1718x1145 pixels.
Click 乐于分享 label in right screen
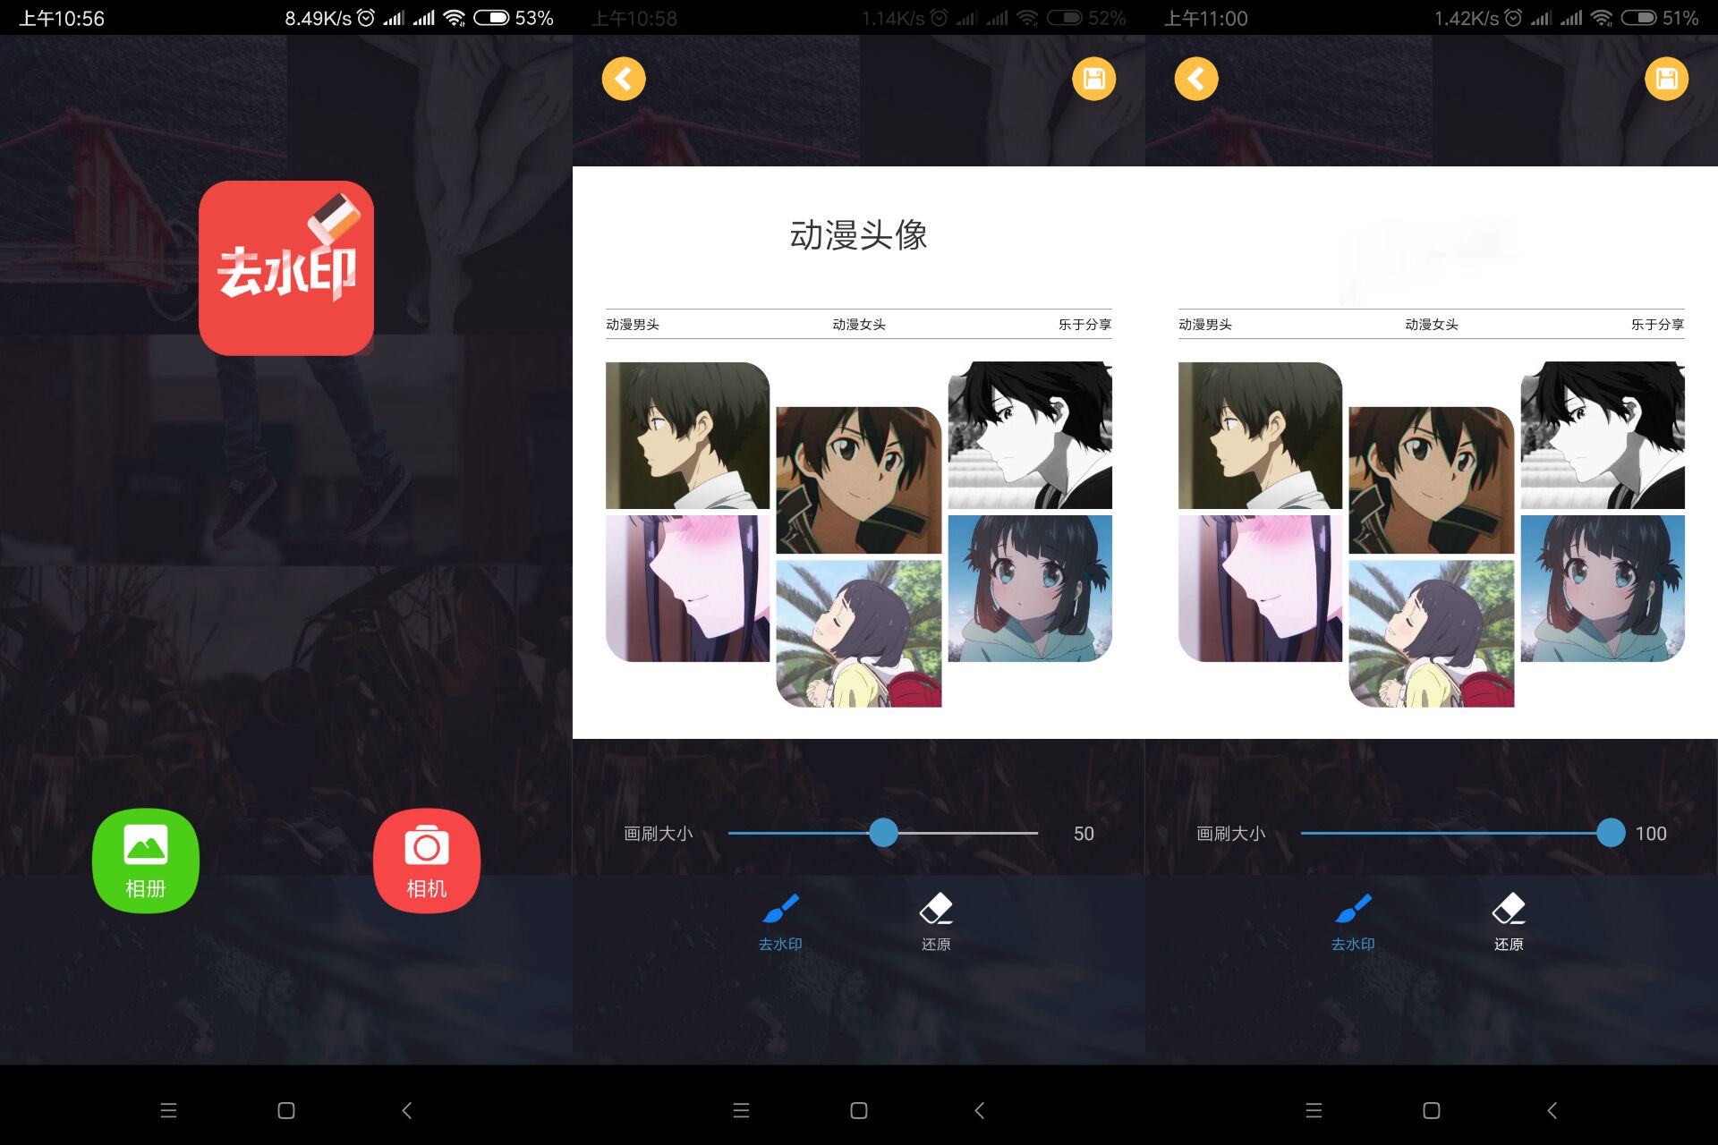pyautogui.click(x=1657, y=325)
